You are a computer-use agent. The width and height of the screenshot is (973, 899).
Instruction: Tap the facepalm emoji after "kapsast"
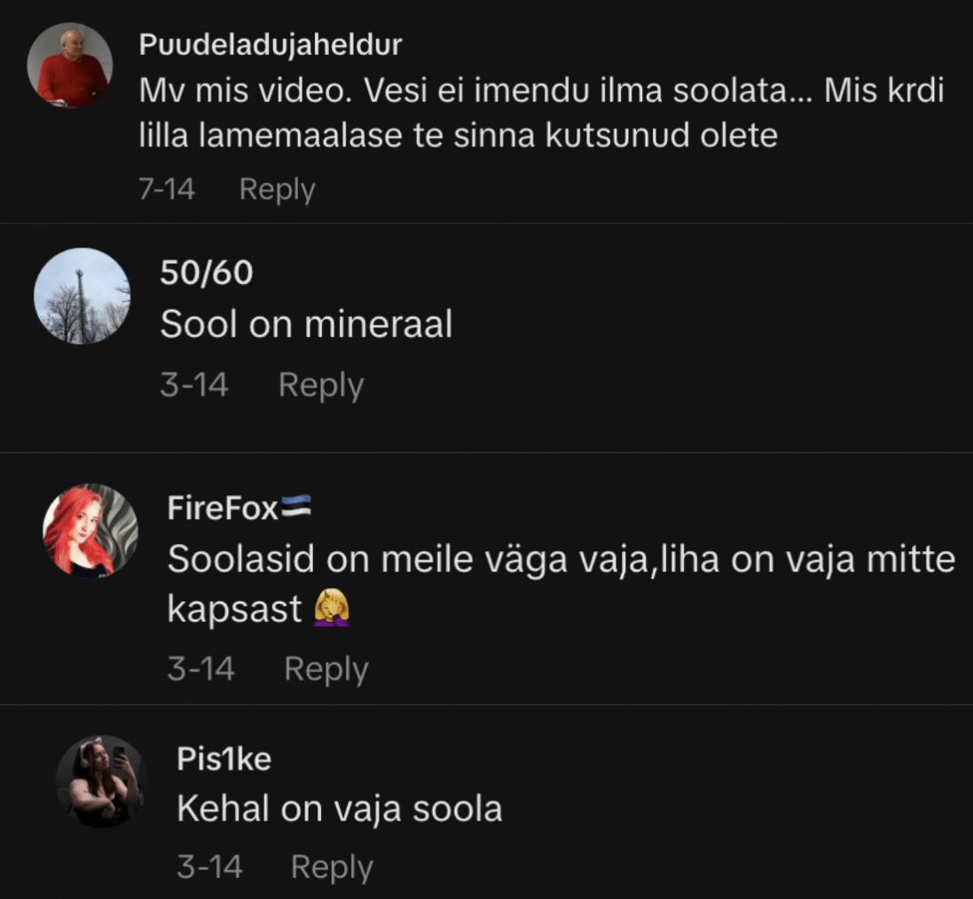coord(332,609)
